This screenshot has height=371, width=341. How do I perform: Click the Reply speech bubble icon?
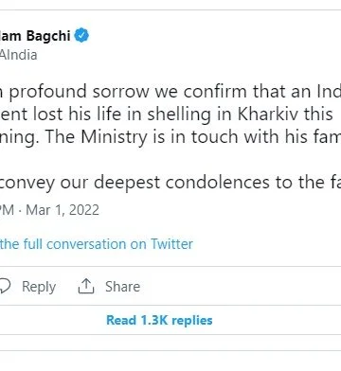[6, 287]
